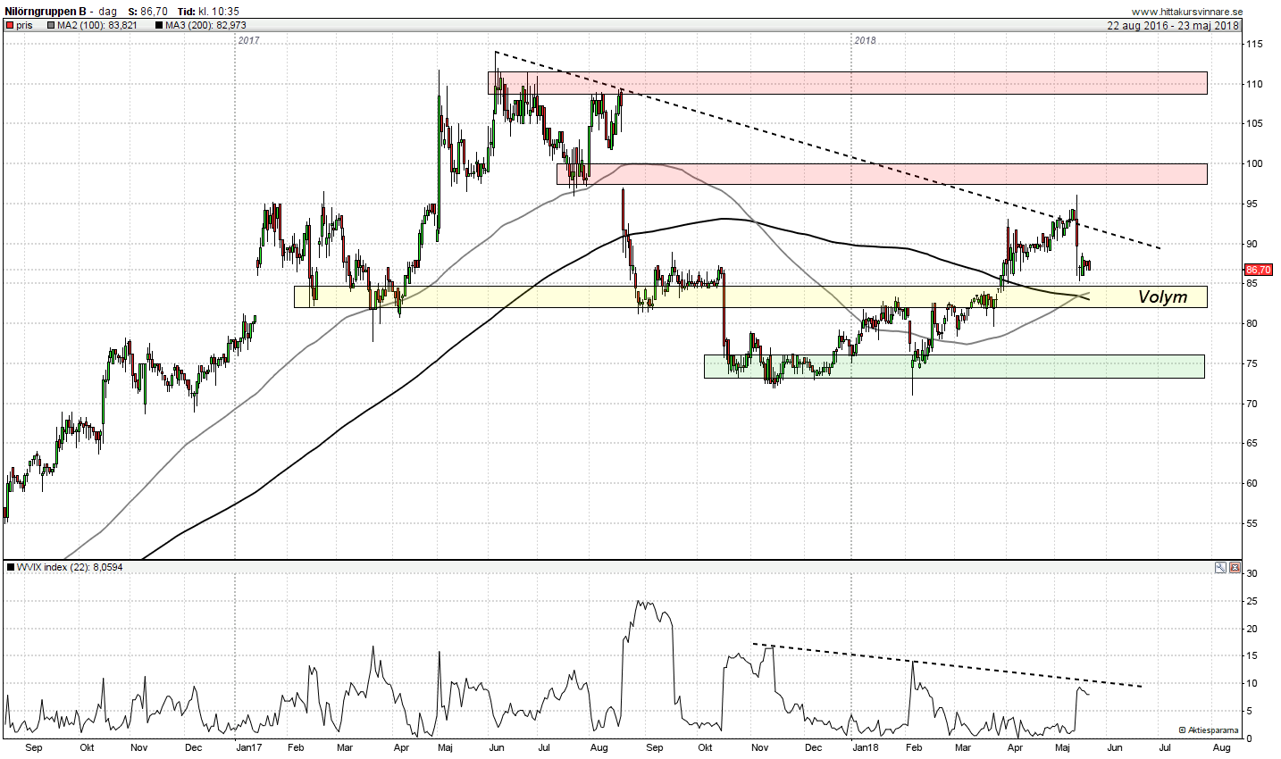The image size is (1281, 759).
Task: Close the WVIX index panel
Action: tap(1235, 567)
